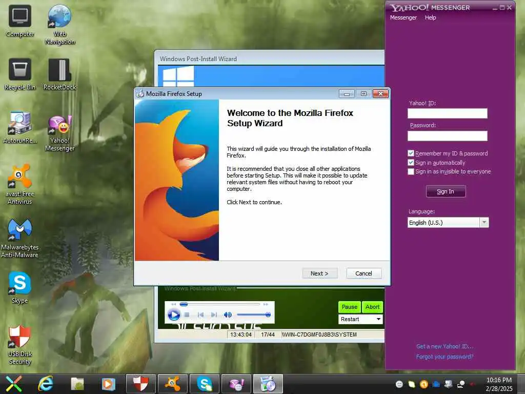525x394 pixels.
Task: Open the Help menu in Yahoo Messenger
Action: [x=430, y=17]
